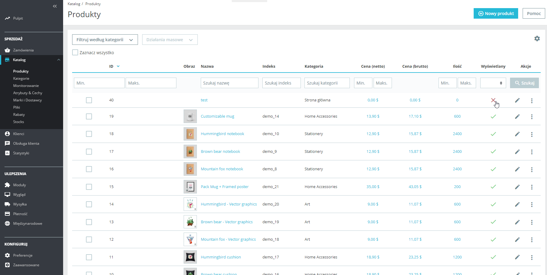547x275 pixels.
Task: Open Zamówienia from the sidebar menu
Action: pyautogui.click(x=23, y=50)
